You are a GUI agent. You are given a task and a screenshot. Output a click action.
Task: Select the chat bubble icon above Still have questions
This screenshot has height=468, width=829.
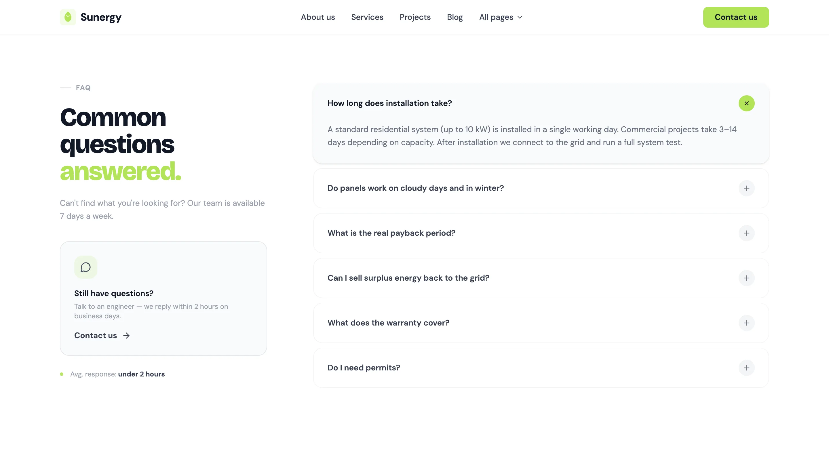click(x=85, y=267)
